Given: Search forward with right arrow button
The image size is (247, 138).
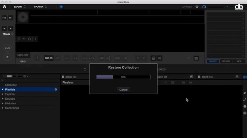Looking at the screenshot, I should (10, 28).
